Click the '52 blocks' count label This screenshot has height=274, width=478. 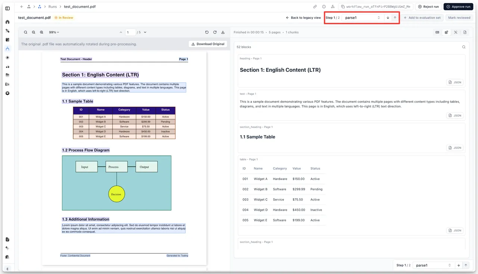tap(244, 47)
